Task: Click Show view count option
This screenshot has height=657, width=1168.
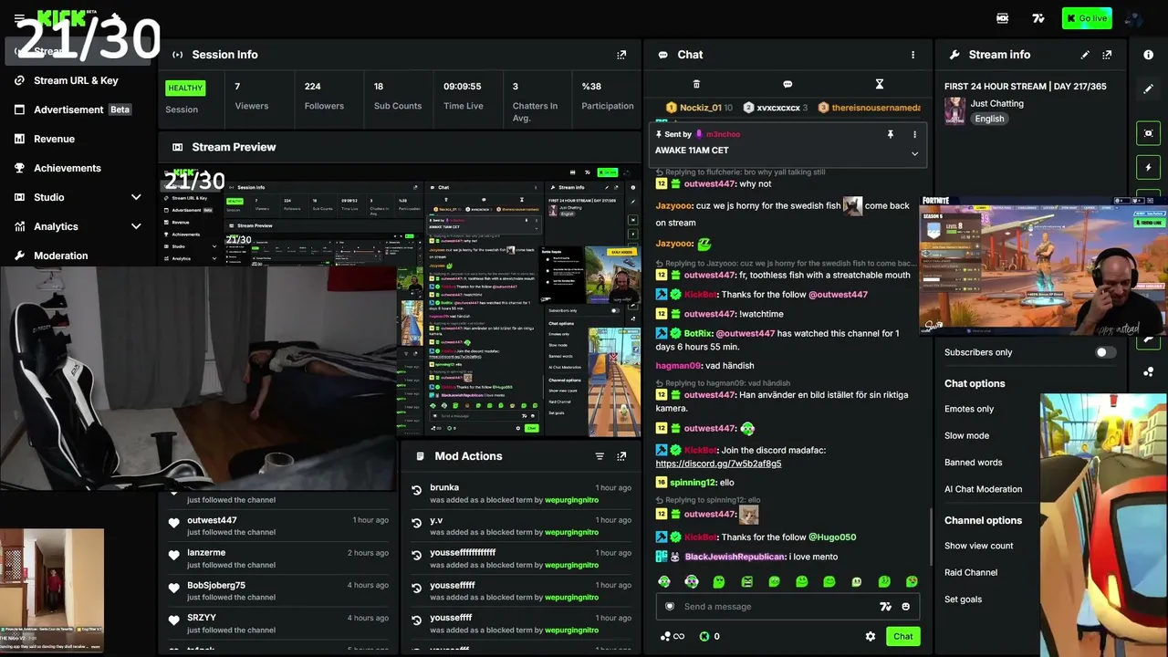Action: [x=978, y=546]
